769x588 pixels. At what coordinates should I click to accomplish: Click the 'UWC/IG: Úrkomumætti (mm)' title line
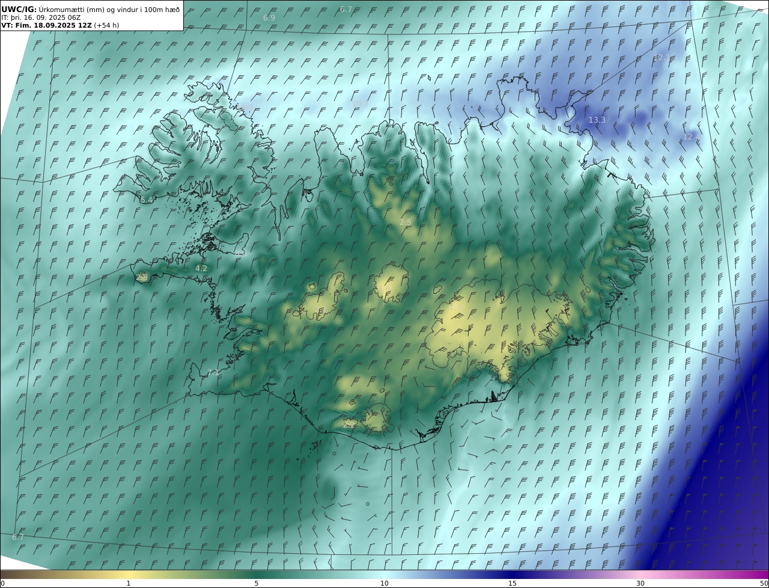pos(91,9)
